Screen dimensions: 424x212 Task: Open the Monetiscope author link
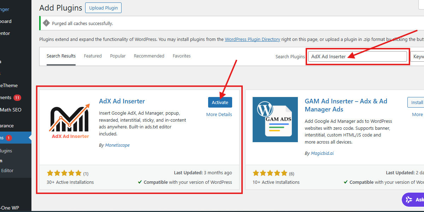coord(117,145)
